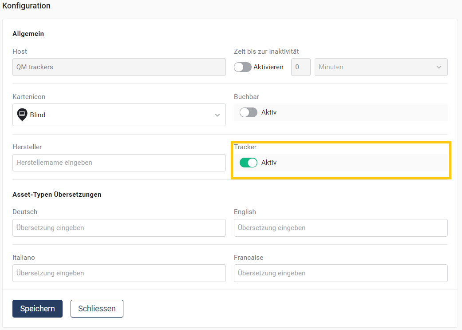Screen dimensions: 462x330
Task: Enable the Zeit bis zur Inaktivität switch
Action: pyautogui.click(x=243, y=67)
